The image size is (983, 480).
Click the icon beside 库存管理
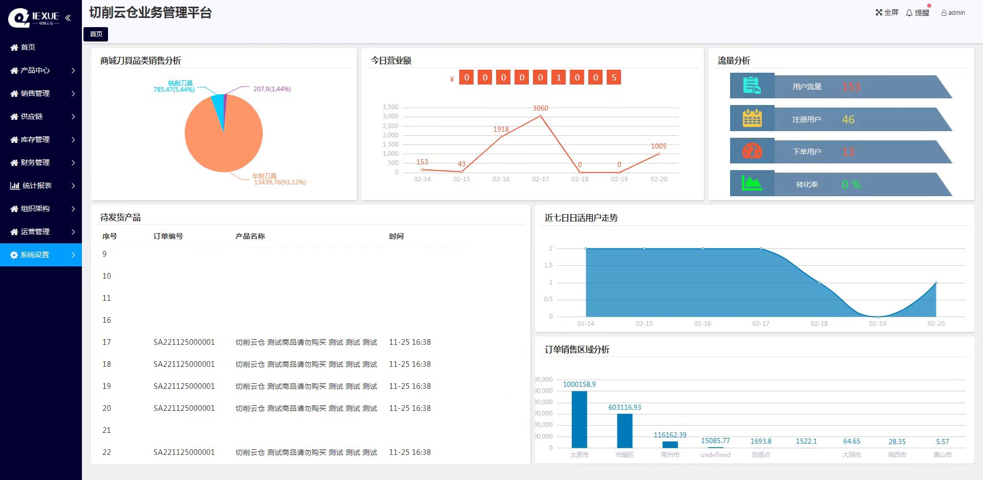(x=14, y=139)
